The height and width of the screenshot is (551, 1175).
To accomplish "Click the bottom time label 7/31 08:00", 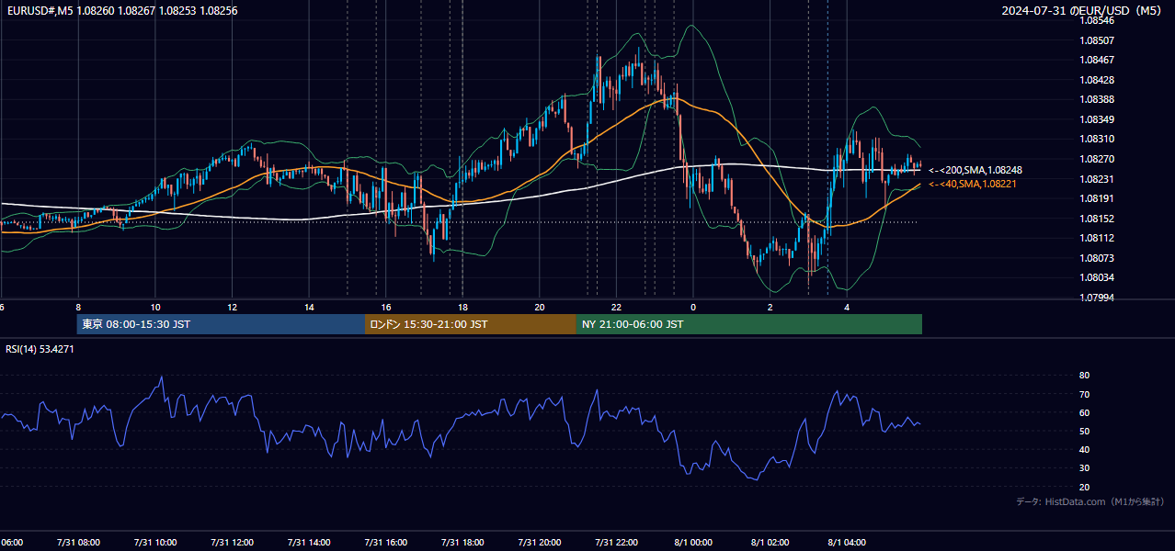I will click(78, 543).
